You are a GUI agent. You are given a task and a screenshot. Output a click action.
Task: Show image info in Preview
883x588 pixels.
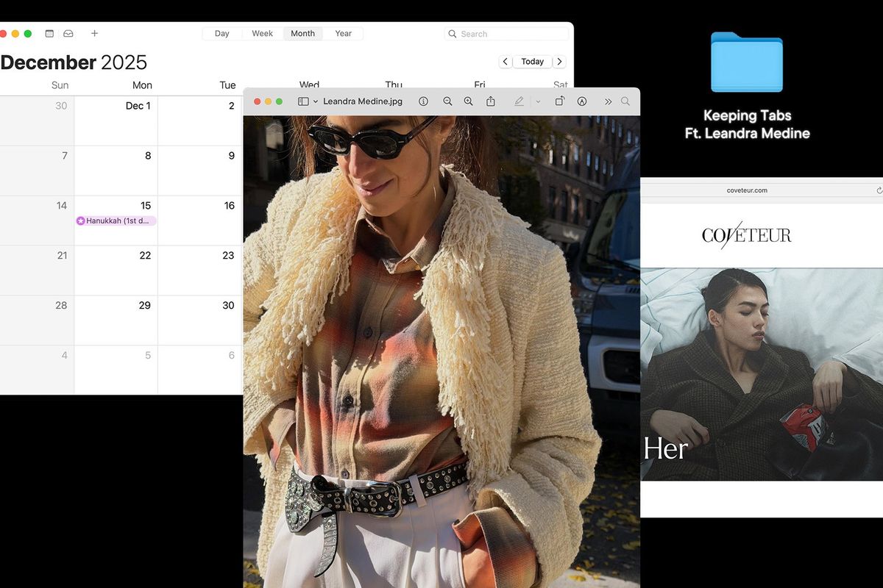(x=424, y=101)
